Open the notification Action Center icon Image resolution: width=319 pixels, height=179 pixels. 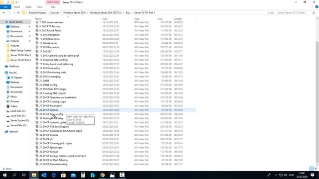(x=313, y=175)
